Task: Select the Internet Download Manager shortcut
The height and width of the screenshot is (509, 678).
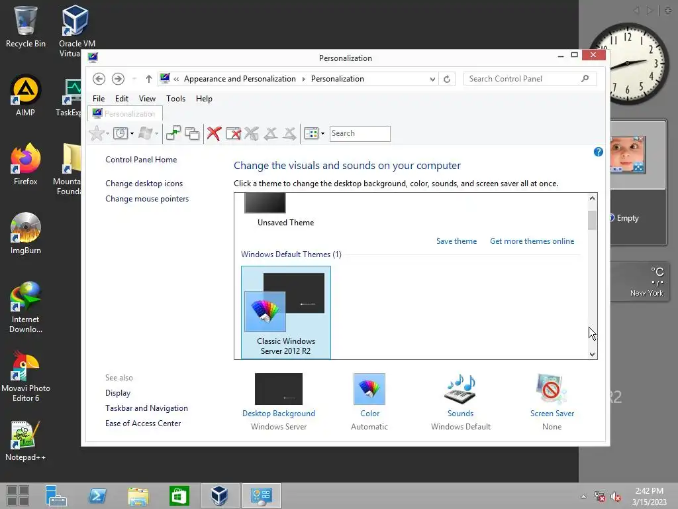Action: pyautogui.click(x=26, y=307)
